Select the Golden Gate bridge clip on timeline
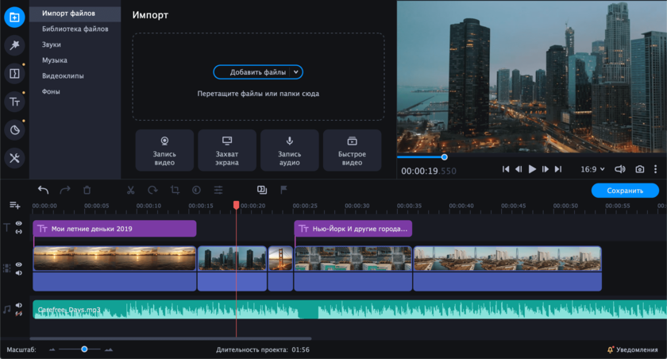This screenshot has height=359, width=667. coord(280,259)
